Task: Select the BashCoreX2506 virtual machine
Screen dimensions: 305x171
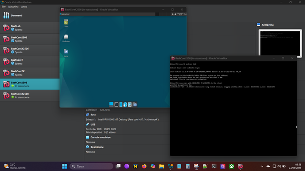Action: (x=30, y=50)
